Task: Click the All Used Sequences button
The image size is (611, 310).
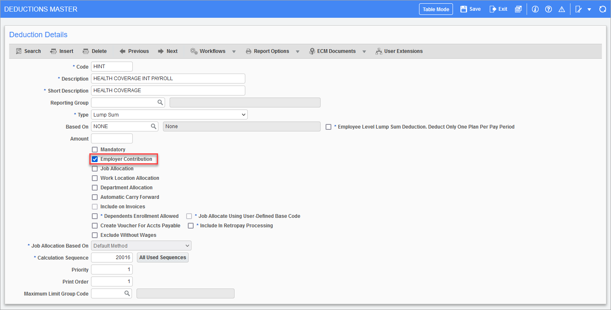Action: 163,258
